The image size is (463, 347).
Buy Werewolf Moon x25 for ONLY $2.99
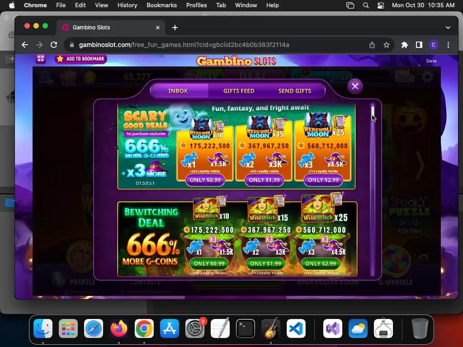(x=323, y=180)
